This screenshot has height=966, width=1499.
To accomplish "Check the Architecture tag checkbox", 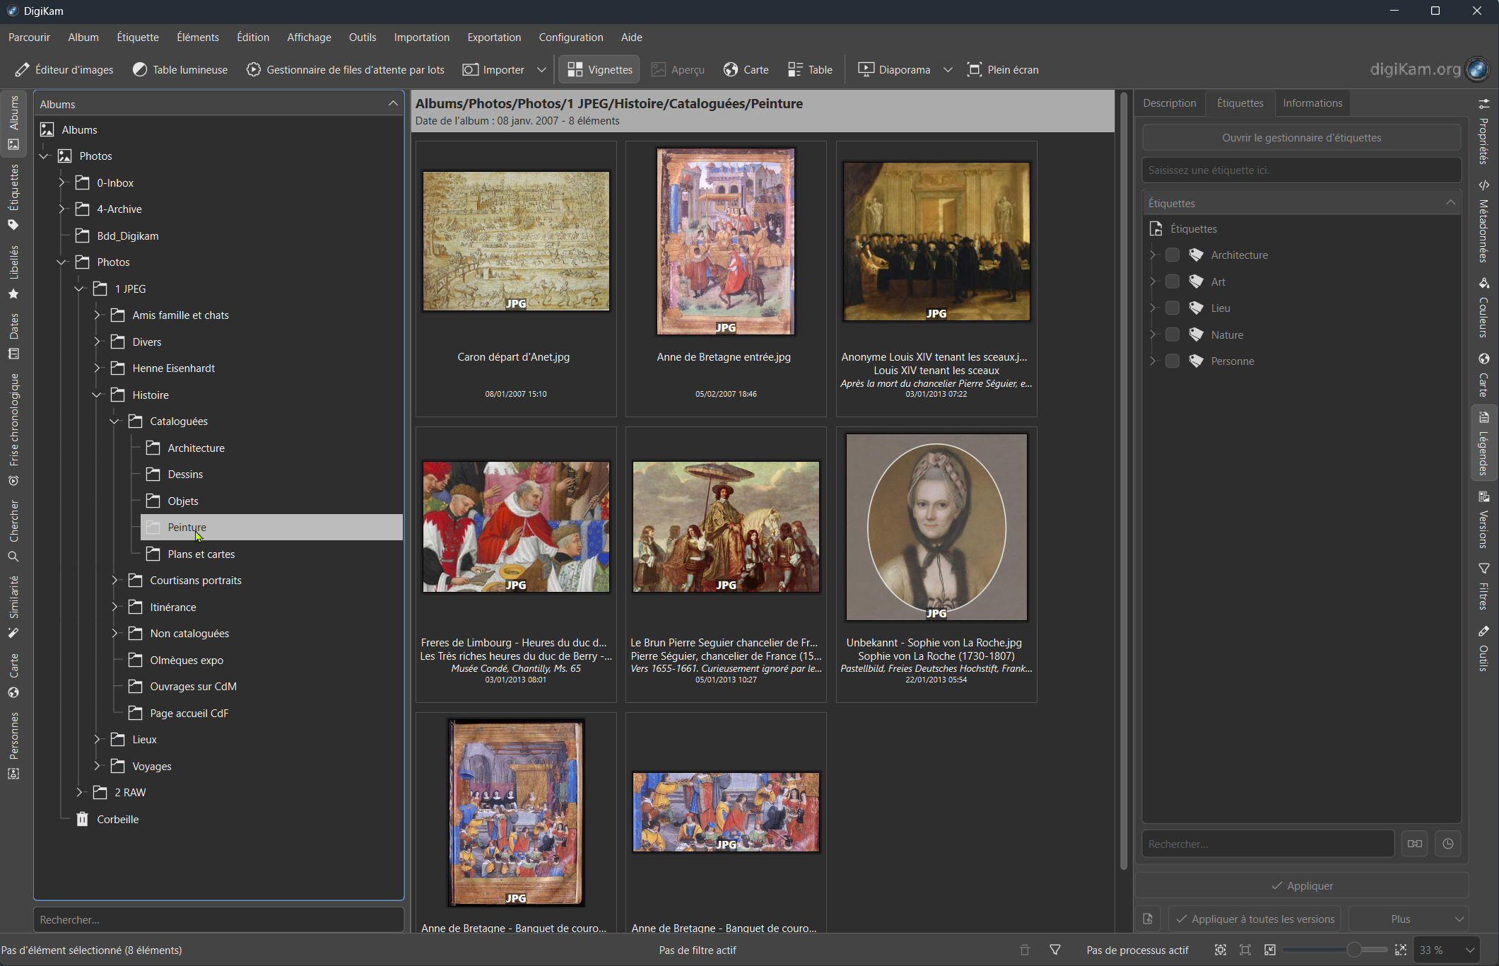I will click(x=1172, y=255).
